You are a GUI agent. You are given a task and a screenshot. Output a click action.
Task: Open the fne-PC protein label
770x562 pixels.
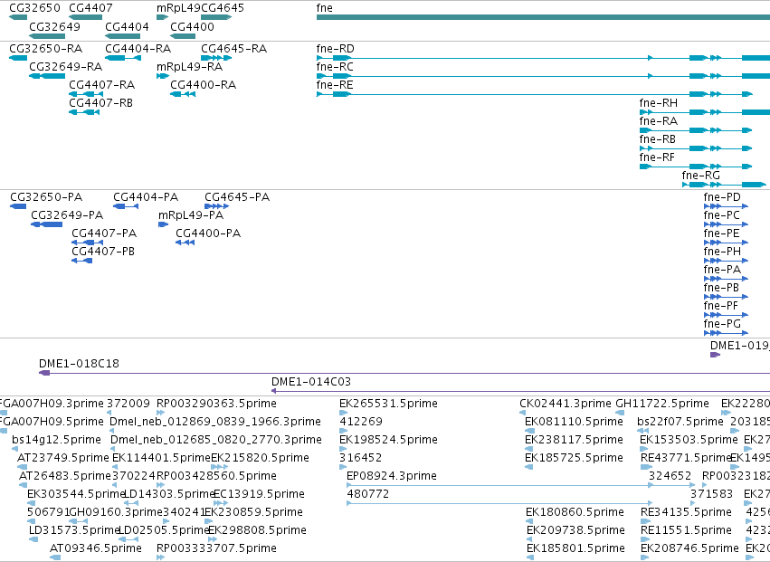tap(721, 215)
